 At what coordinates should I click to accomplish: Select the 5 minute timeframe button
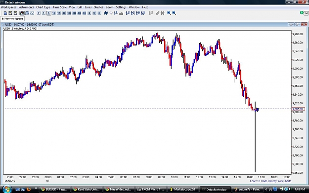pyautogui.click(x=49, y=13)
